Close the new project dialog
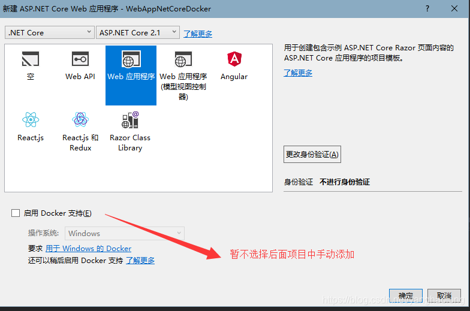The width and height of the screenshot is (470, 311). 454,8
